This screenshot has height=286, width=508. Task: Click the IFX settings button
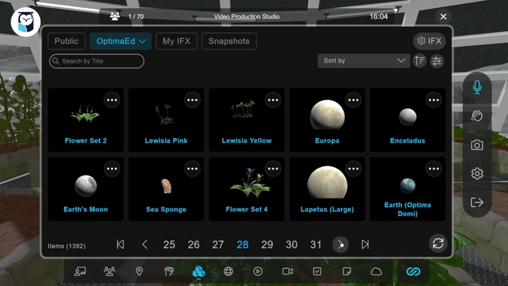429,42
